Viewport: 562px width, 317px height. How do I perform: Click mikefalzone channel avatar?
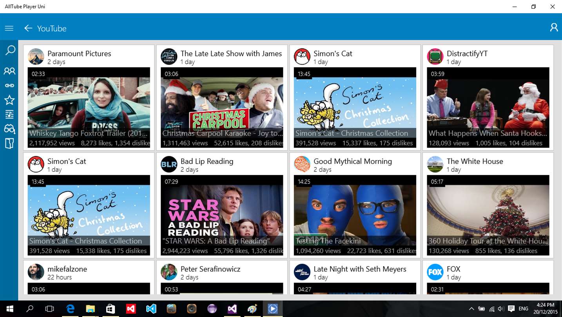(x=36, y=272)
